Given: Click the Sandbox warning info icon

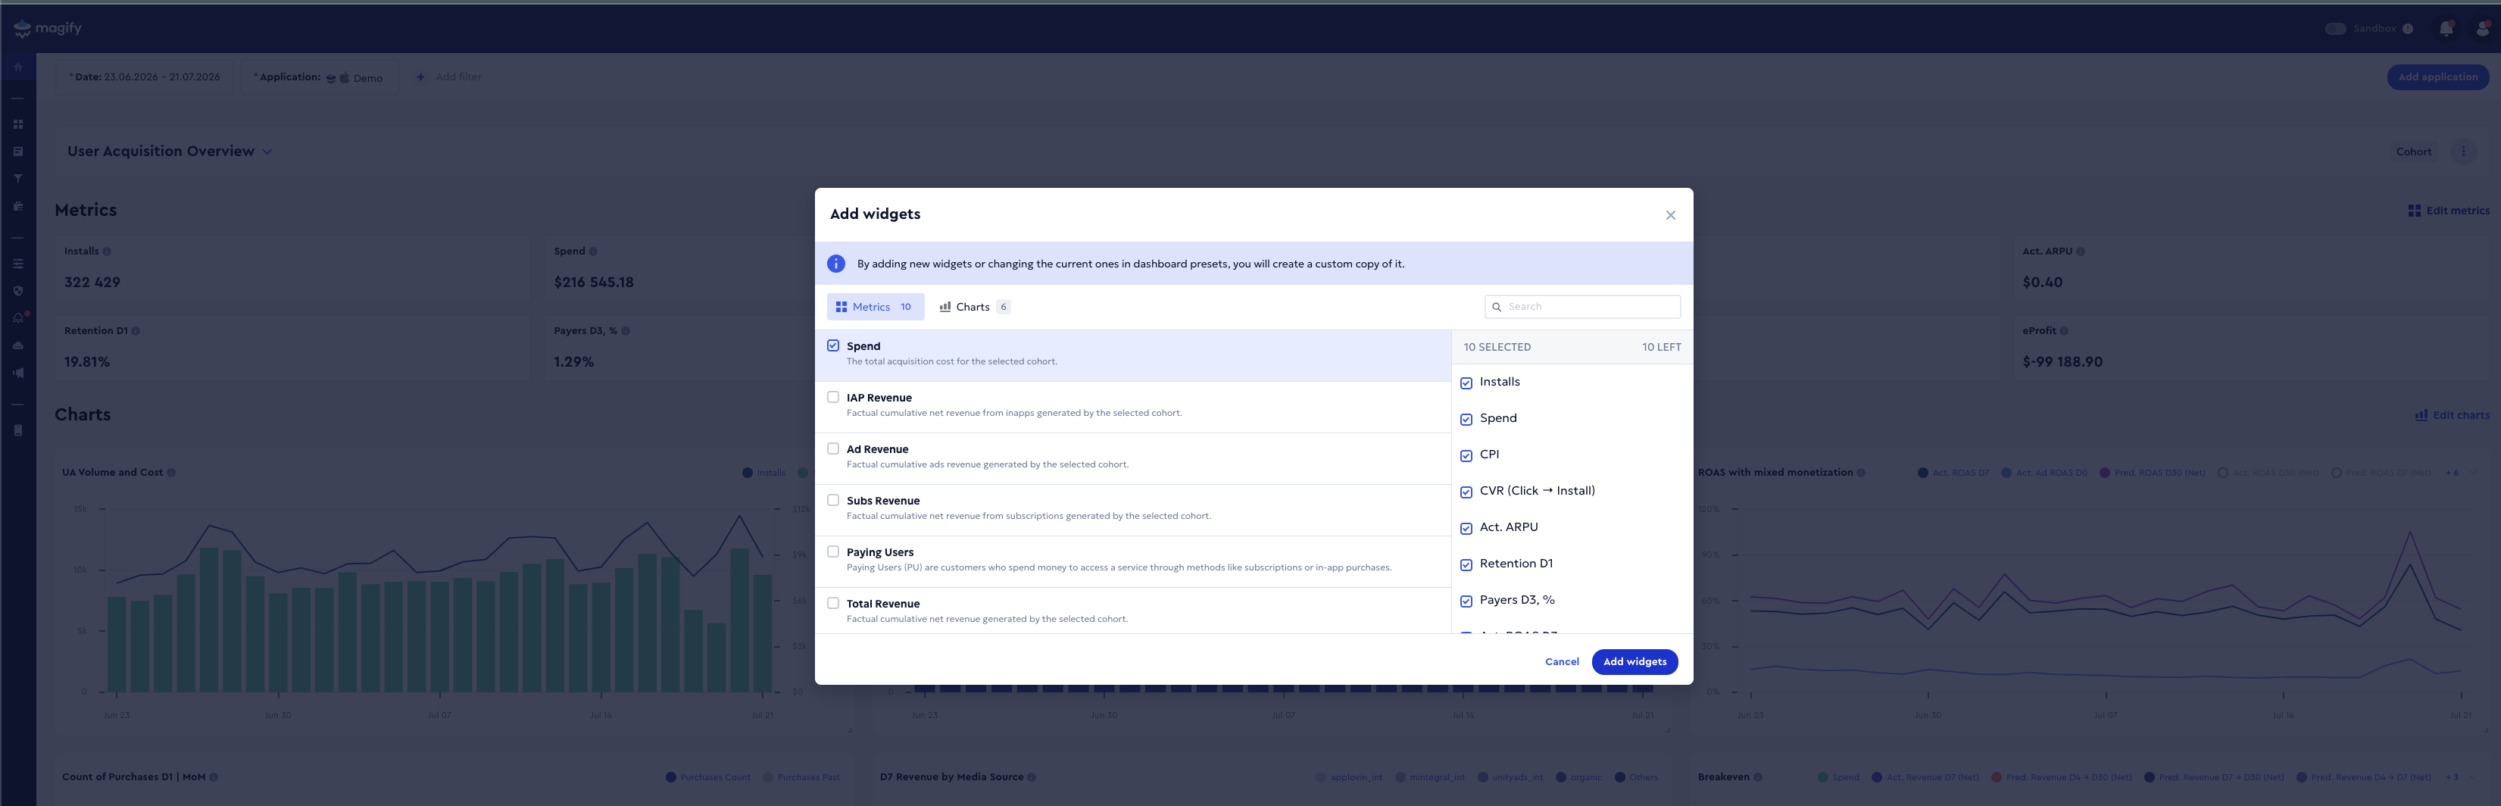Looking at the screenshot, I should pyautogui.click(x=2408, y=28).
